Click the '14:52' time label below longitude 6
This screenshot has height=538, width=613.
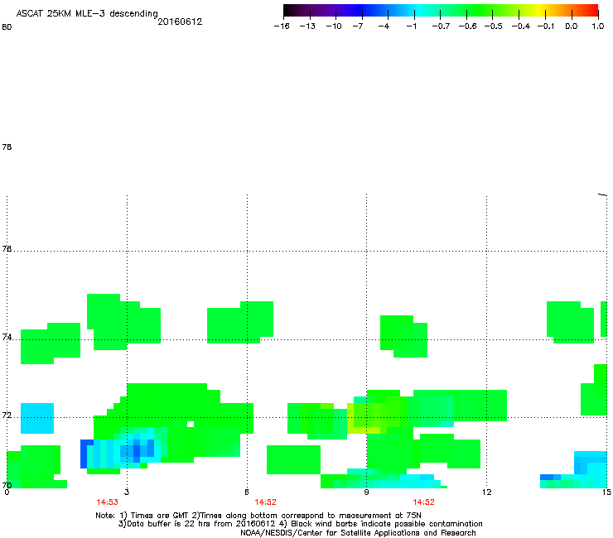[x=265, y=502]
